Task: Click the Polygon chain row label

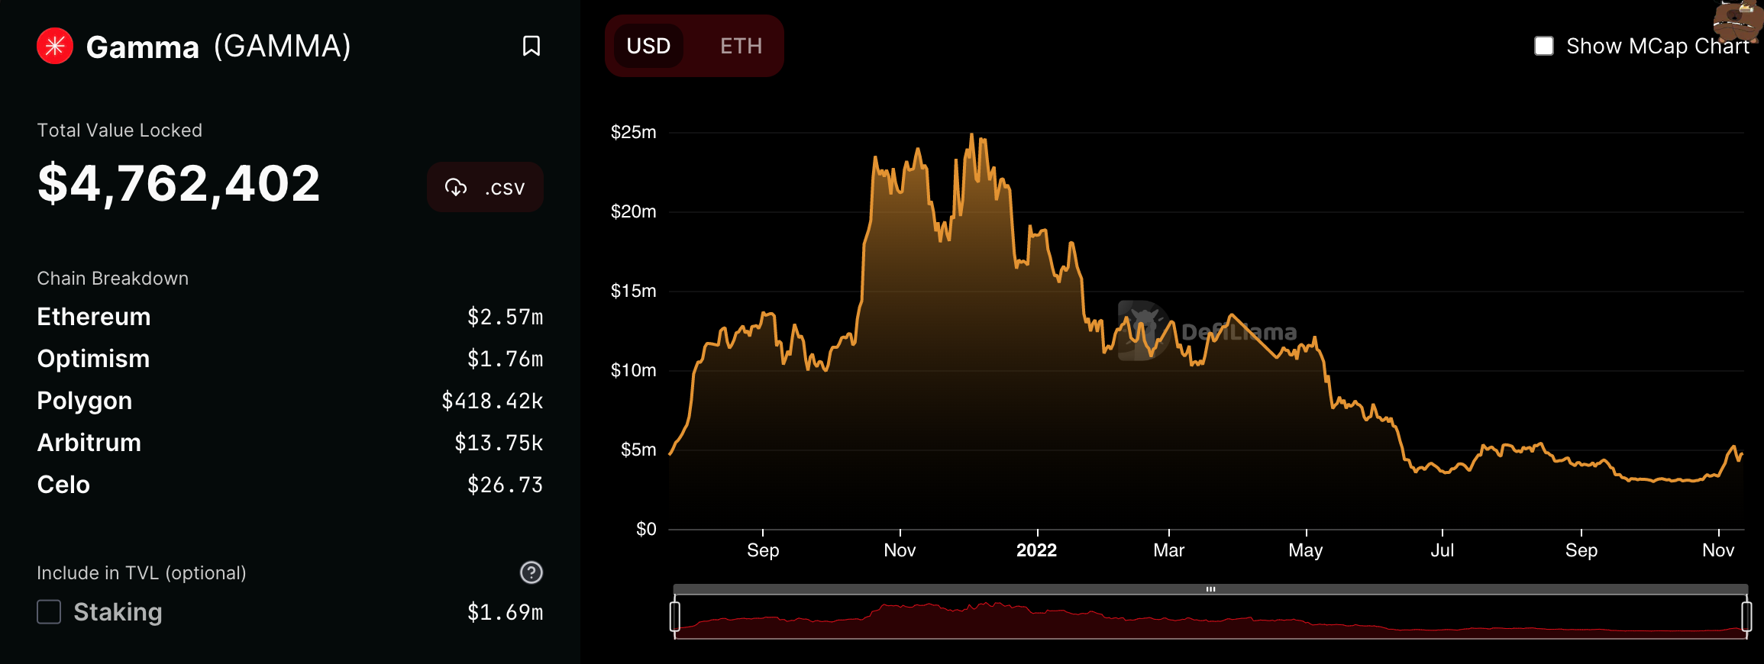Action: coord(85,401)
